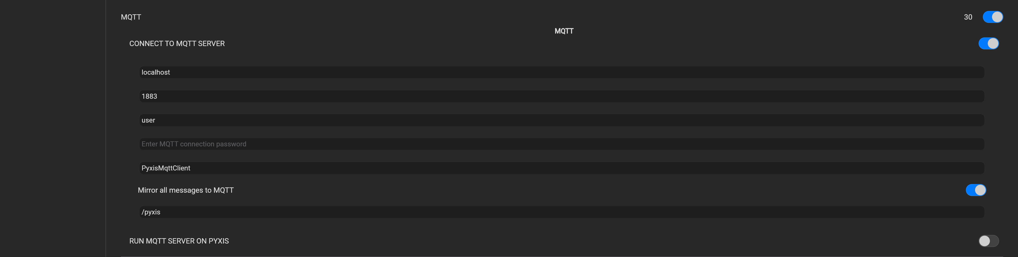Click the Mirror all messages to MQTT label
The image size is (1018, 257).
[x=185, y=190]
